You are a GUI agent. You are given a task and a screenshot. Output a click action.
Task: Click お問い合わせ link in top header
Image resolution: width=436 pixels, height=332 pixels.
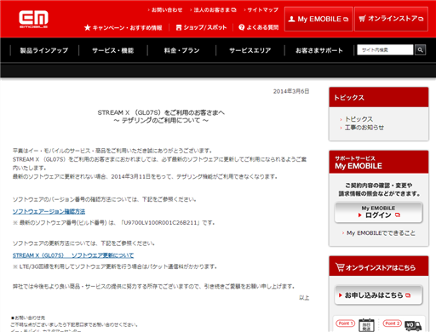click(x=165, y=10)
